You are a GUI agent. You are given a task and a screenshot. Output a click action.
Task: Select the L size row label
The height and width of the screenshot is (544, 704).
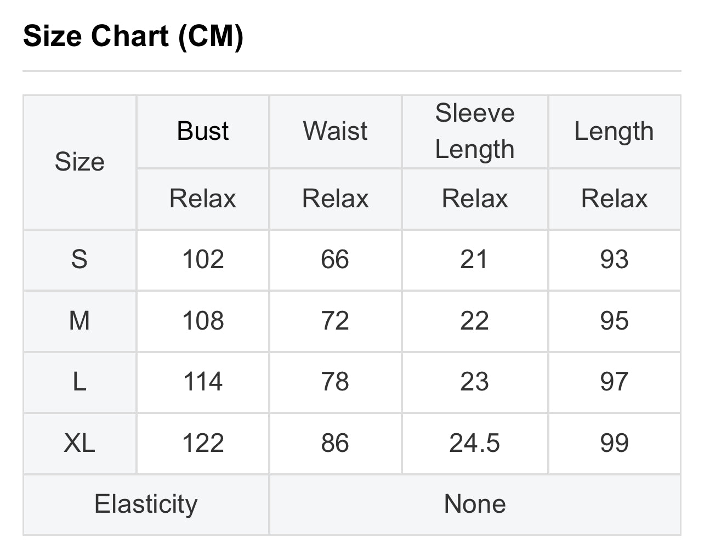pyautogui.click(x=80, y=382)
